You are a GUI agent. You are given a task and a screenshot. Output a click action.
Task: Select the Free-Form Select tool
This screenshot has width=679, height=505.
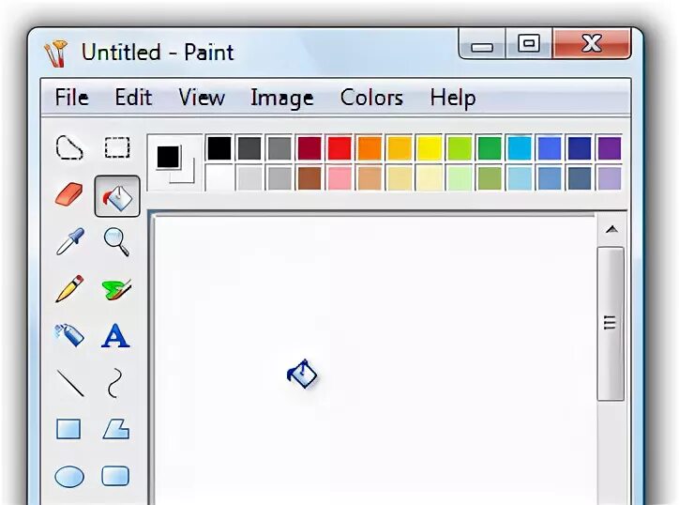pyautogui.click(x=69, y=147)
